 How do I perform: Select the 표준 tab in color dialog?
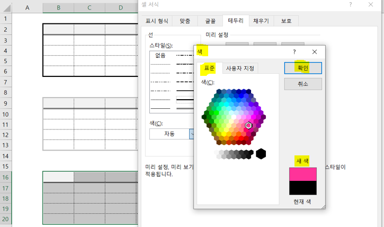209,68
